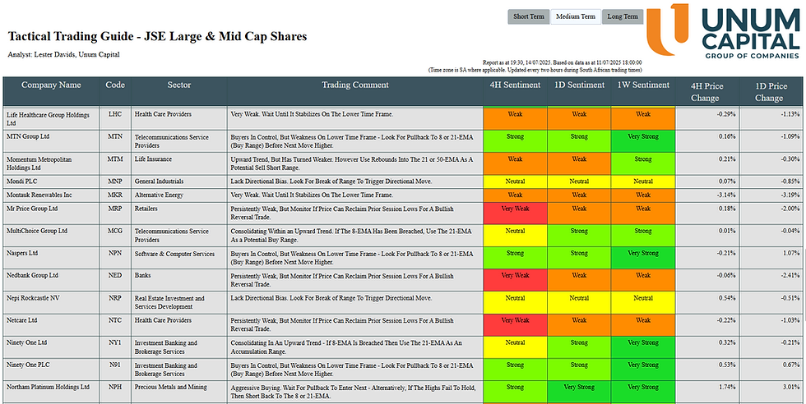Click Mondi PLC company name
806x404 pixels.
coord(22,181)
